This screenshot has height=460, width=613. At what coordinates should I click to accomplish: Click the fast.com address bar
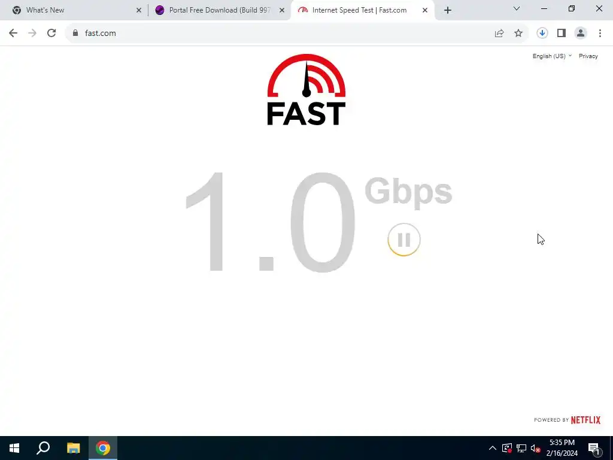281,34
